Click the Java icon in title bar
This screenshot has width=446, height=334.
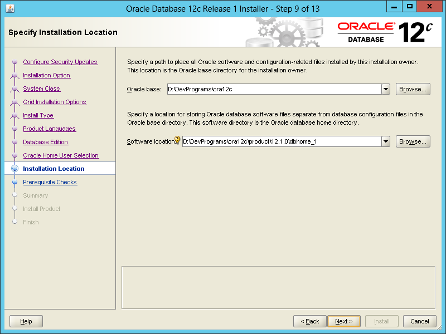pyautogui.click(x=10, y=8)
